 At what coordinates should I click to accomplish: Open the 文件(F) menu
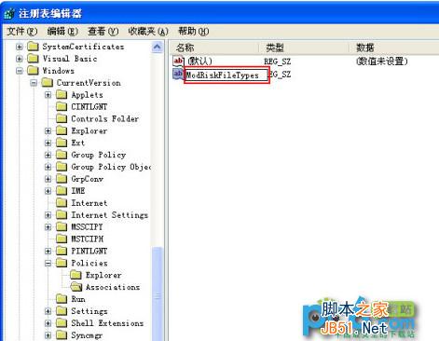[22, 32]
